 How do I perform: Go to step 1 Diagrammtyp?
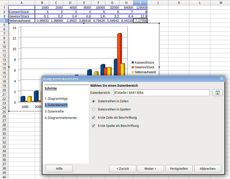pos(57,98)
